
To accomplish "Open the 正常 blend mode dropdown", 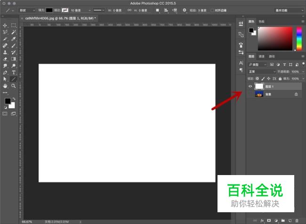I will click(262, 72).
